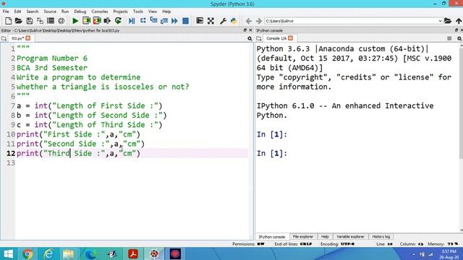Open the Edit menu

click(x=17, y=12)
